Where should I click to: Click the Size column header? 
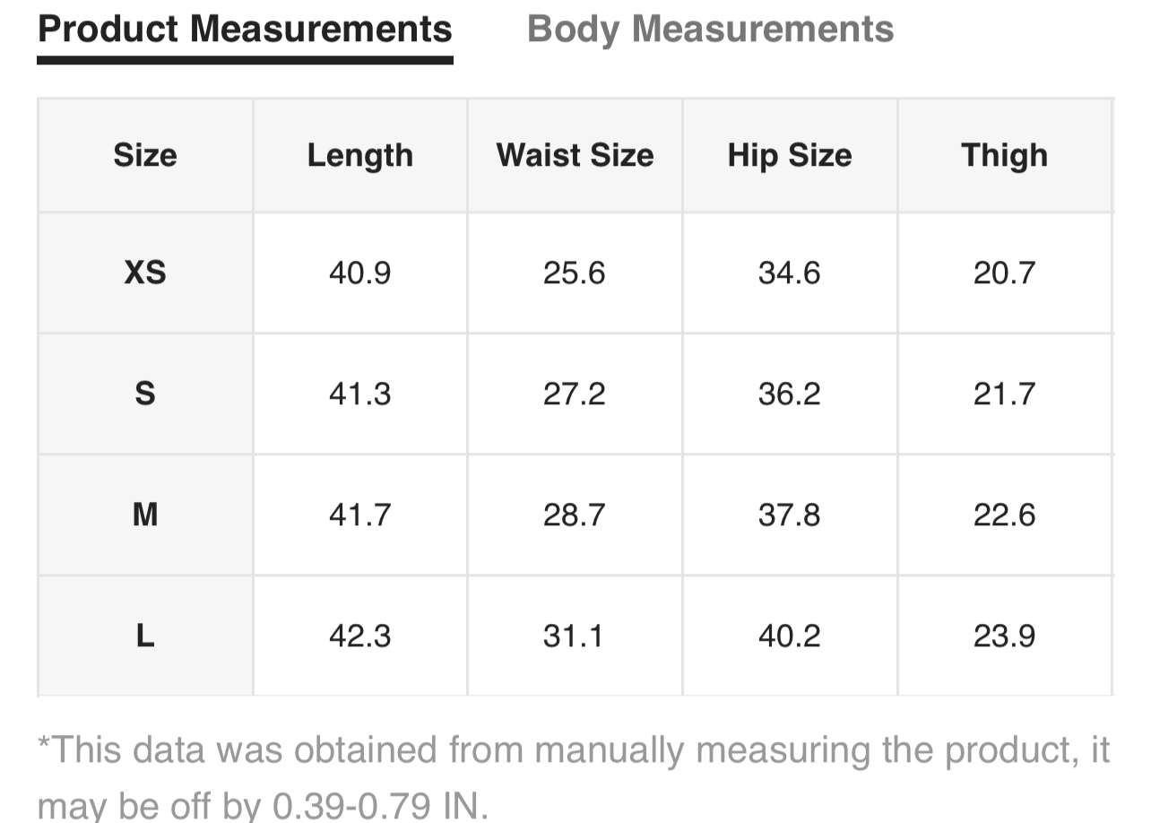pyautogui.click(x=145, y=155)
